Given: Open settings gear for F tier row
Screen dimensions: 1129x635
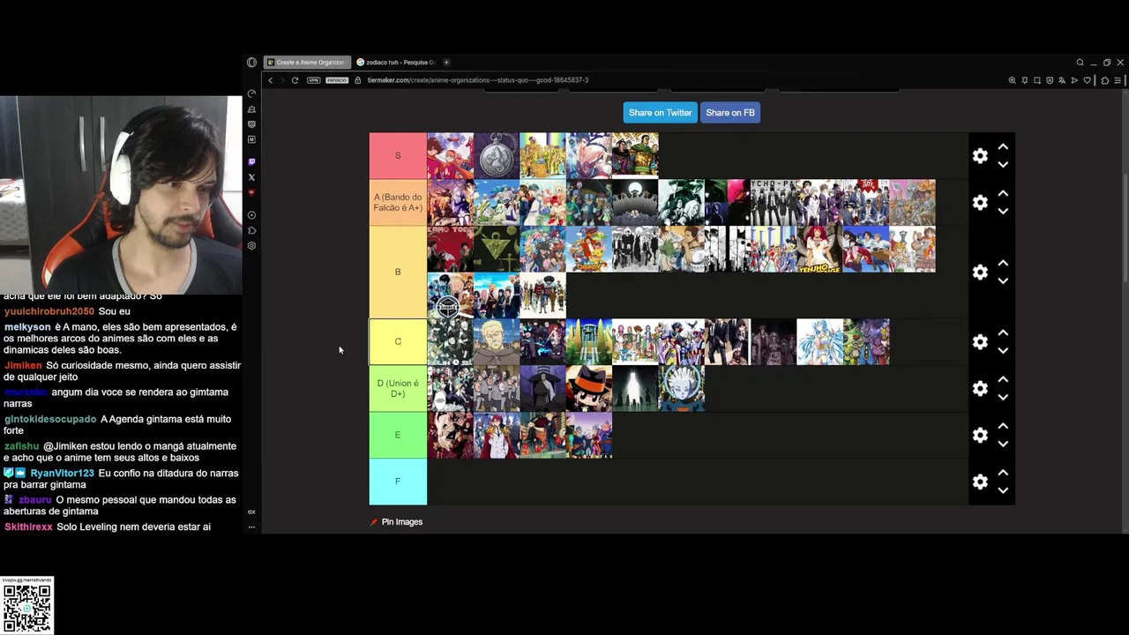Looking at the screenshot, I should pos(980,482).
